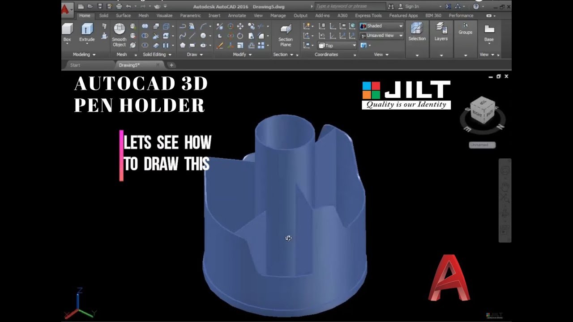
Task: Click the Selection panel button
Action: tap(417, 32)
